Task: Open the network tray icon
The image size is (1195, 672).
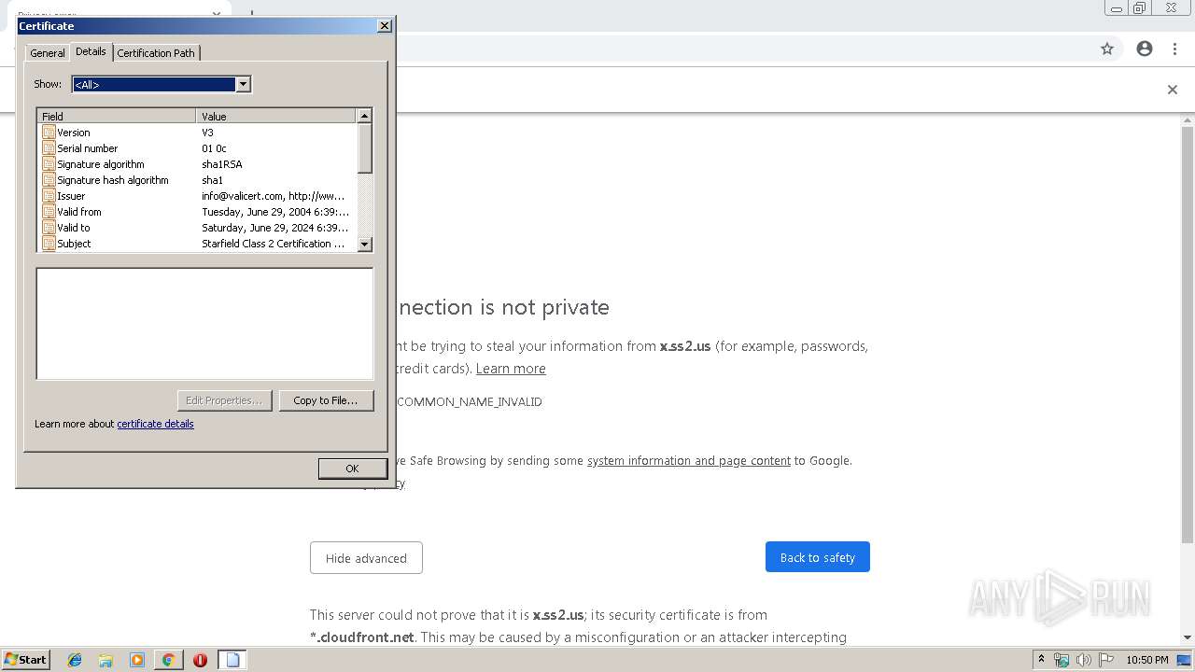Action: pos(1061,660)
